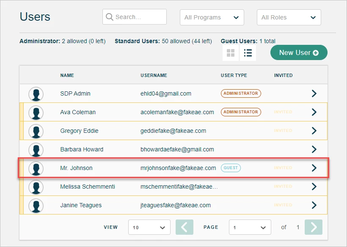Open Barbara Howard row arrow
Image resolution: width=347 pixels, height=247 pixels.
pyautogui.click(x=314, y=149)
